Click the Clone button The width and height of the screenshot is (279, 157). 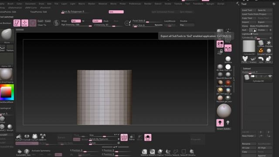click(245, 26)
